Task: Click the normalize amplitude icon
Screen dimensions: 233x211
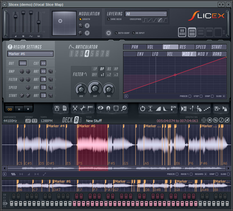Action: (151, 109)
